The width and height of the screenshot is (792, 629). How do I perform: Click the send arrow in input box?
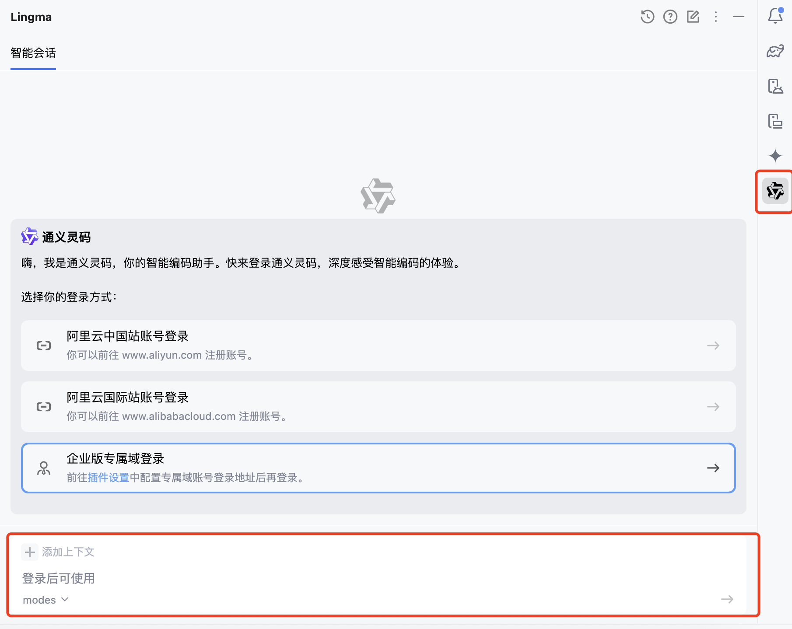[x=727, y=599]
